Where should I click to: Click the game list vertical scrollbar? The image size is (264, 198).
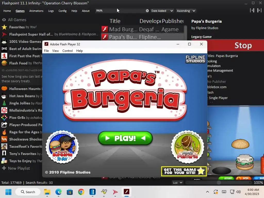[x=185, y=33]
